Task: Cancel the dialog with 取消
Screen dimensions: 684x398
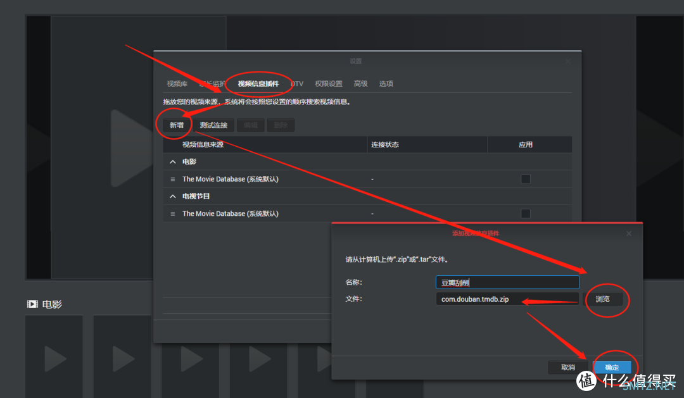Action: (x=568, y=368)
